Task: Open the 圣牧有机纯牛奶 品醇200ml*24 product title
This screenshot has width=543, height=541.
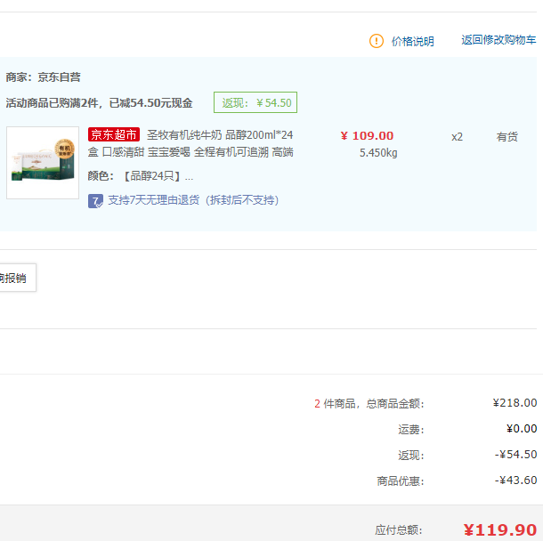Action: (190, 143)
